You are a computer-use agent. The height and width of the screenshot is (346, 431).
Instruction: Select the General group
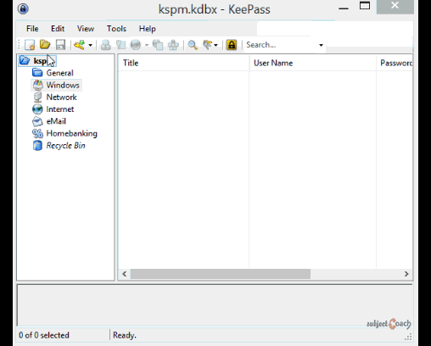(59, 73)
